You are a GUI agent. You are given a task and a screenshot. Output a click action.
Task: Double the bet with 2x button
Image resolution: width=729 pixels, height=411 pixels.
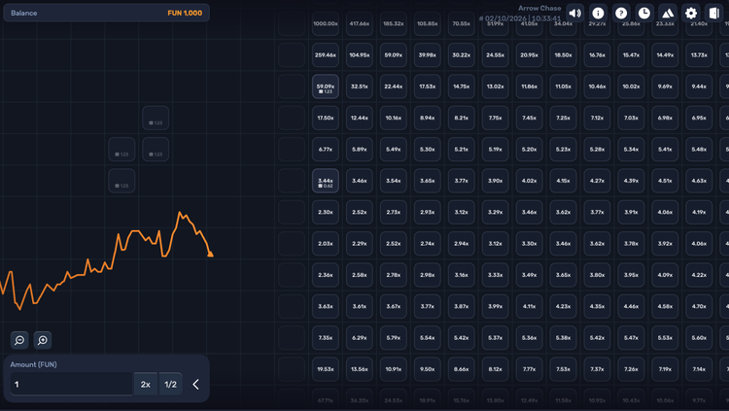click(x=146, y=384)
